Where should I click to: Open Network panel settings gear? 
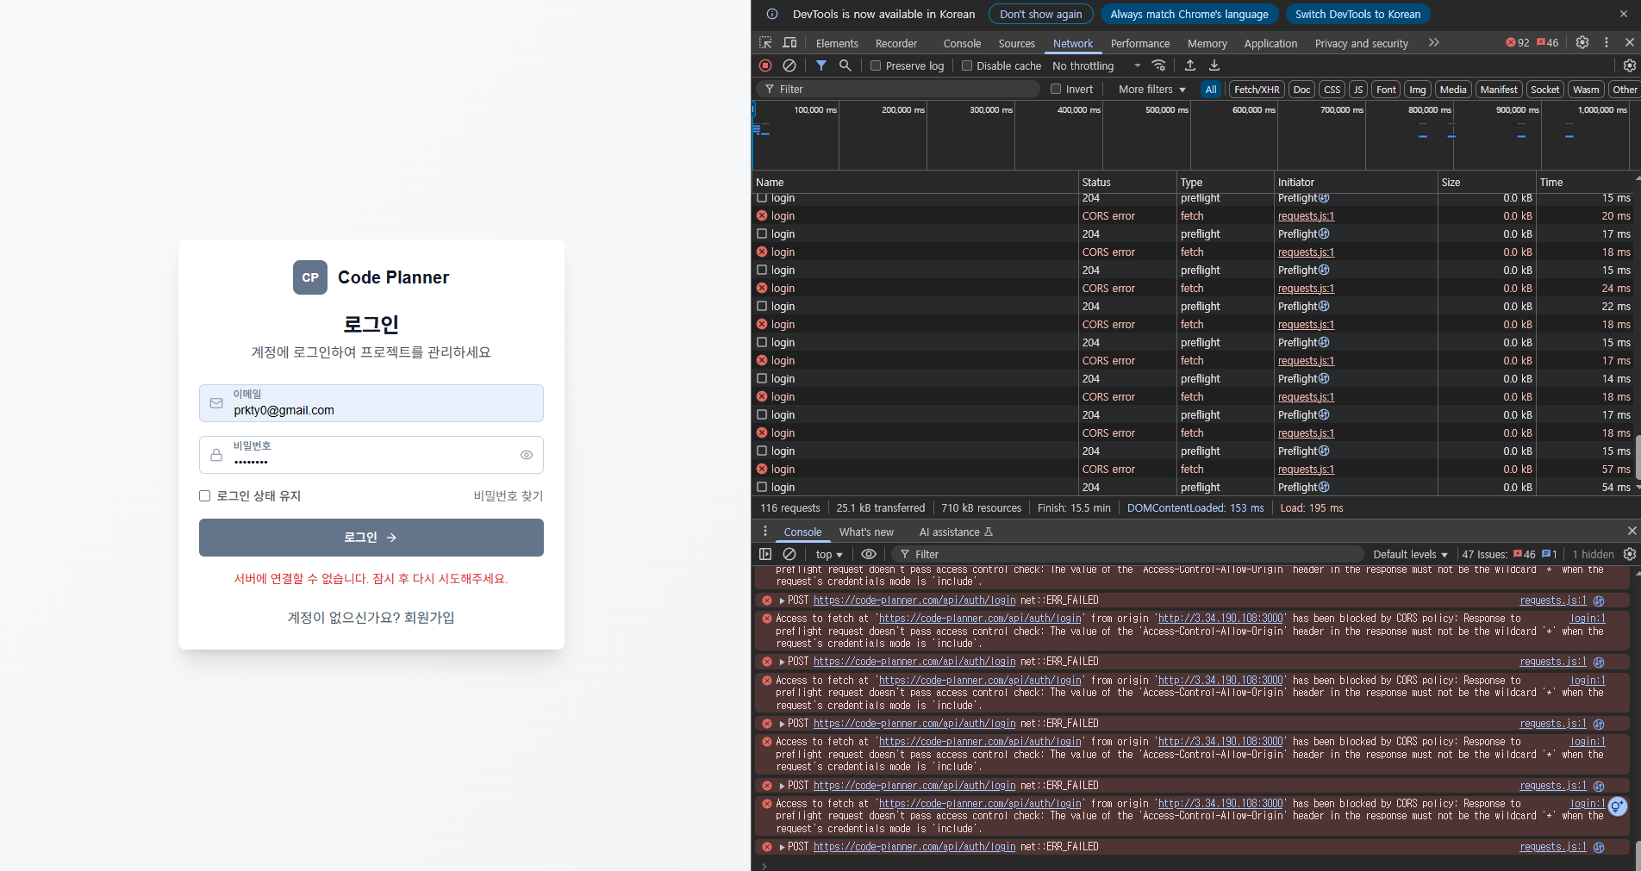coord(1629,65)
